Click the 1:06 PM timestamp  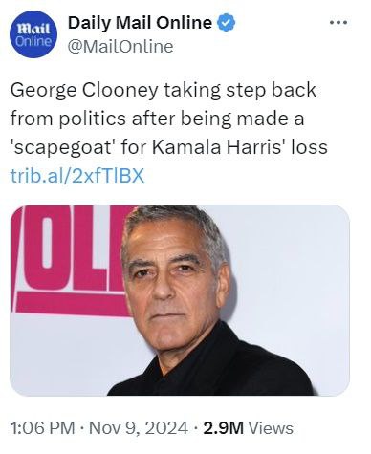click(x=42, y=427)
